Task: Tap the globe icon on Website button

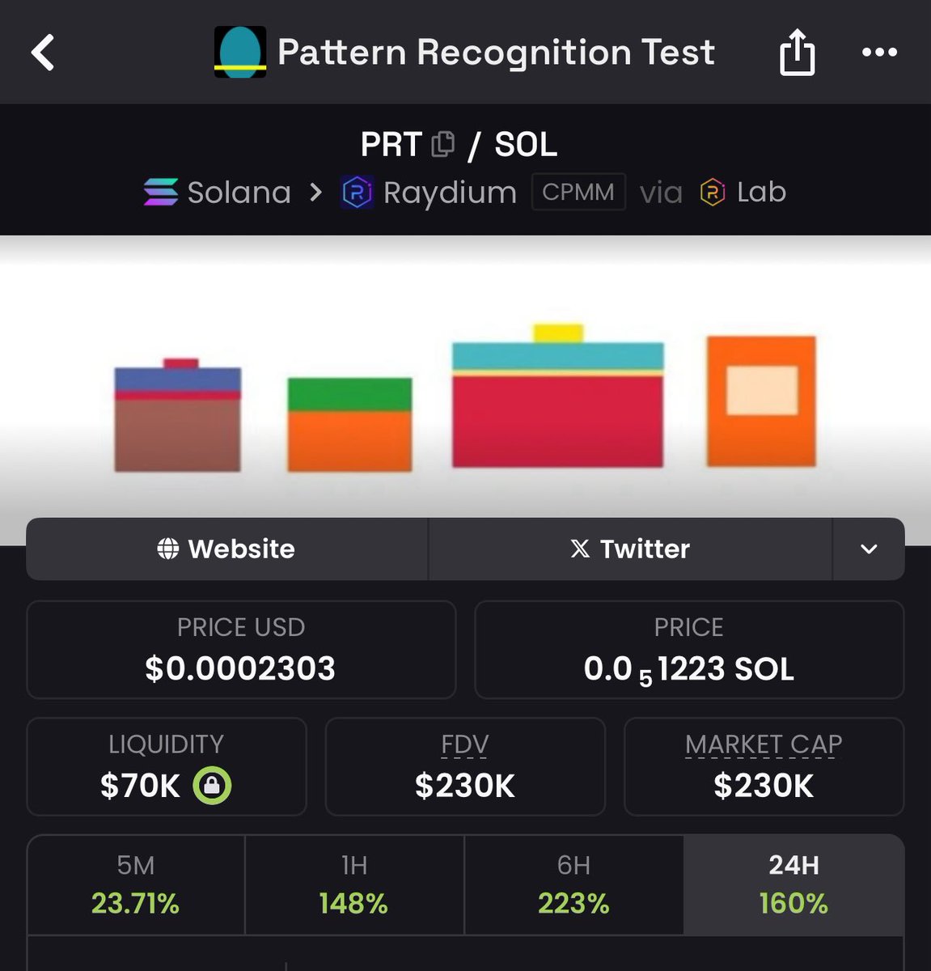Action: click(x=168, y=549)
